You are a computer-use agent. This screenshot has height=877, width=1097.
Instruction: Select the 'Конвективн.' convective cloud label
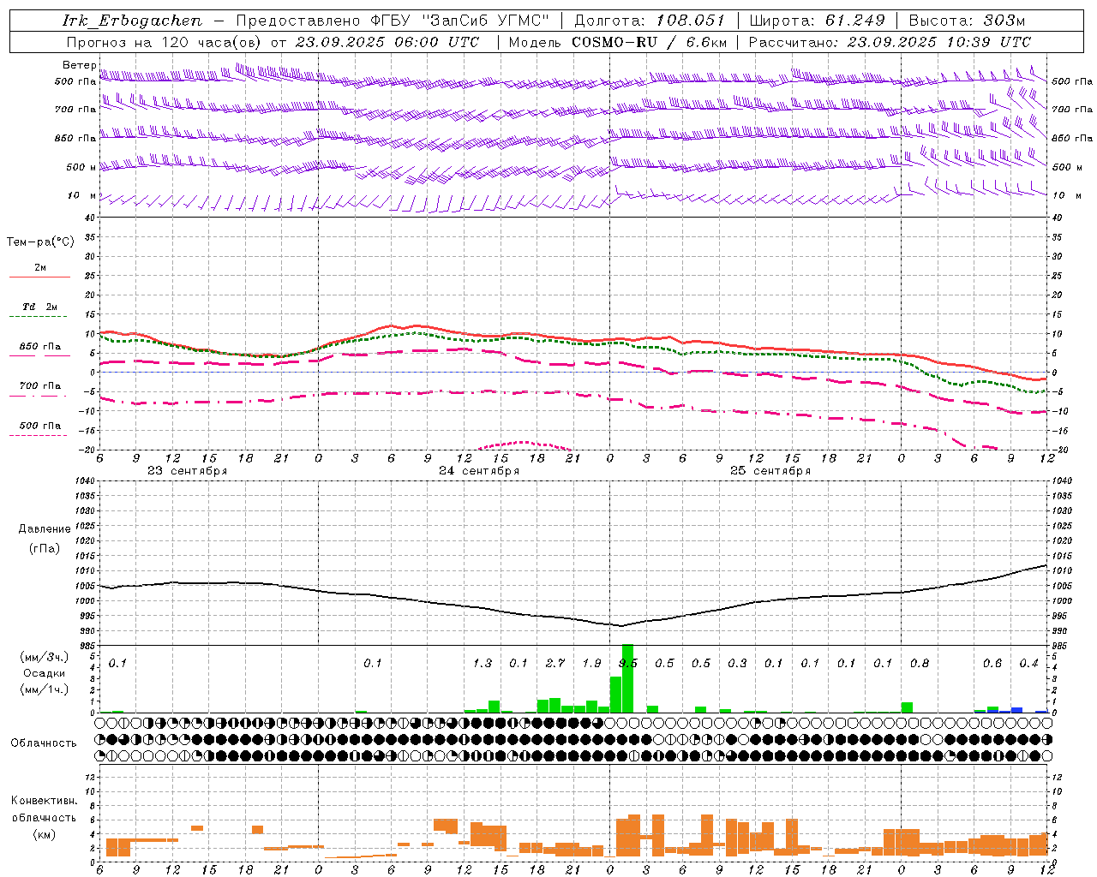click(45, 801)
